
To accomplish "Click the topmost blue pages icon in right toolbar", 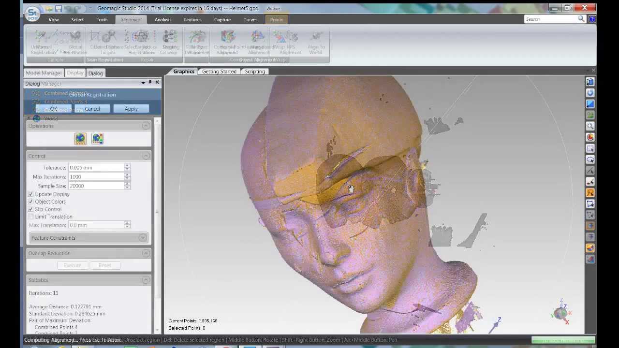I will coord(590,82).
